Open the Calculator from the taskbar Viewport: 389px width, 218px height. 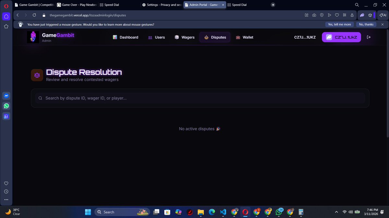click(301, 212)
